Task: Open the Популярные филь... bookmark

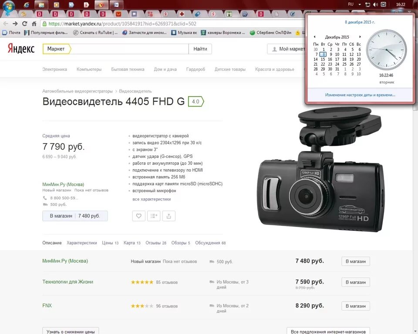Action: tap(46, 33)
